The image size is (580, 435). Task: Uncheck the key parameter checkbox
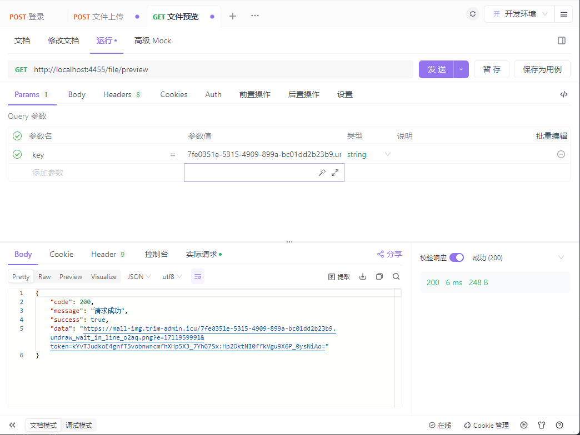coord(17,154)
